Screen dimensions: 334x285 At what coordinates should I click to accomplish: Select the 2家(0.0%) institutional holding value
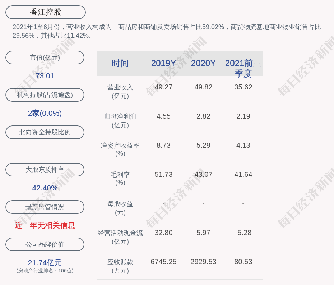pyautogui.click(x=45, y=113)
